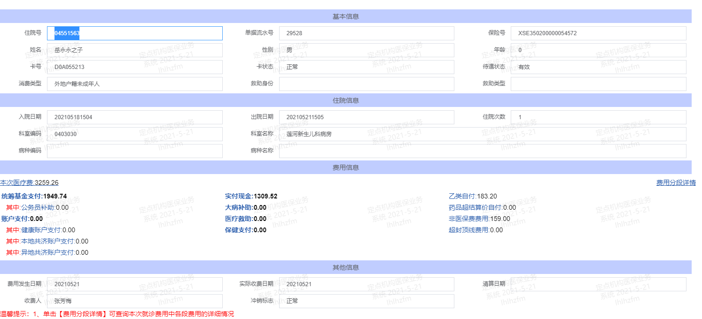
Task: Click the 住院信息 section header
Action: [x=346, y=100]
